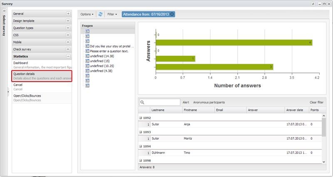Click the chart bar with value 3
Viewport: 333px width, 177px height.
214,67
